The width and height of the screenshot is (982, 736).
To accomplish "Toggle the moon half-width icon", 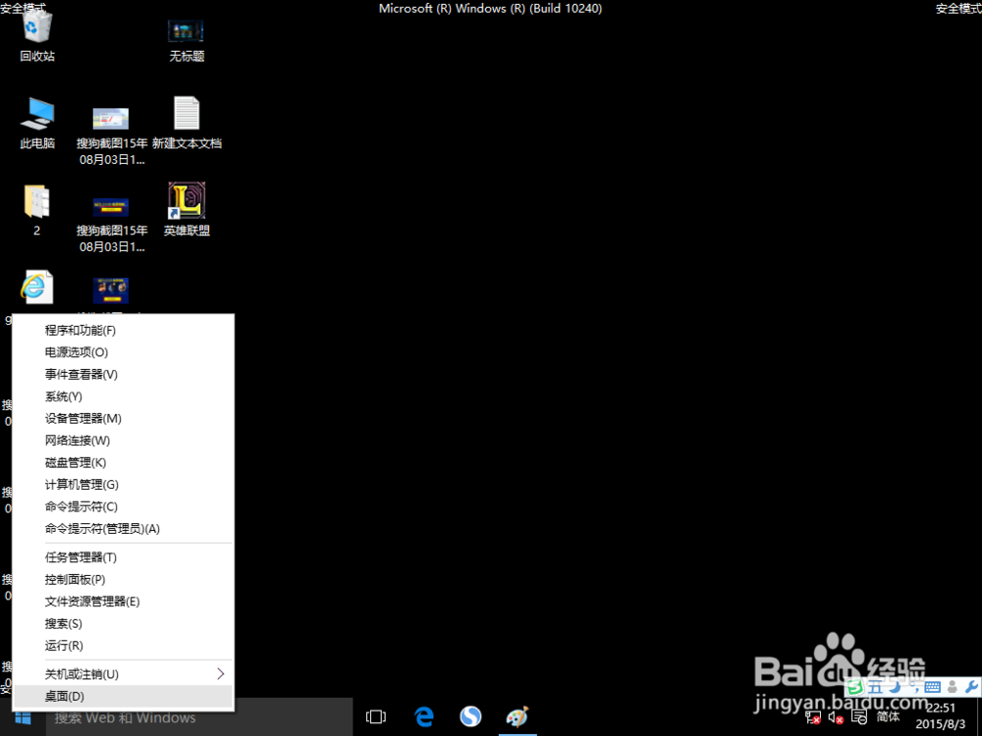I will point(896,687).
